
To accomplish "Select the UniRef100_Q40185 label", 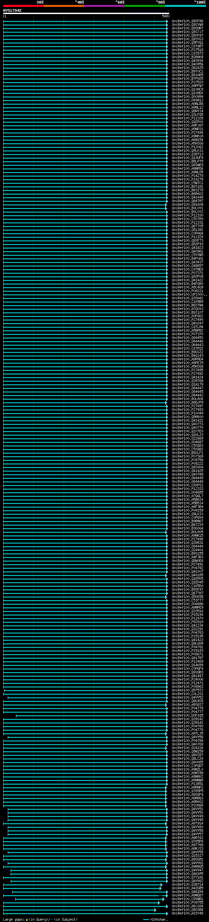I will pyautogui.click(x=187, y=575).
